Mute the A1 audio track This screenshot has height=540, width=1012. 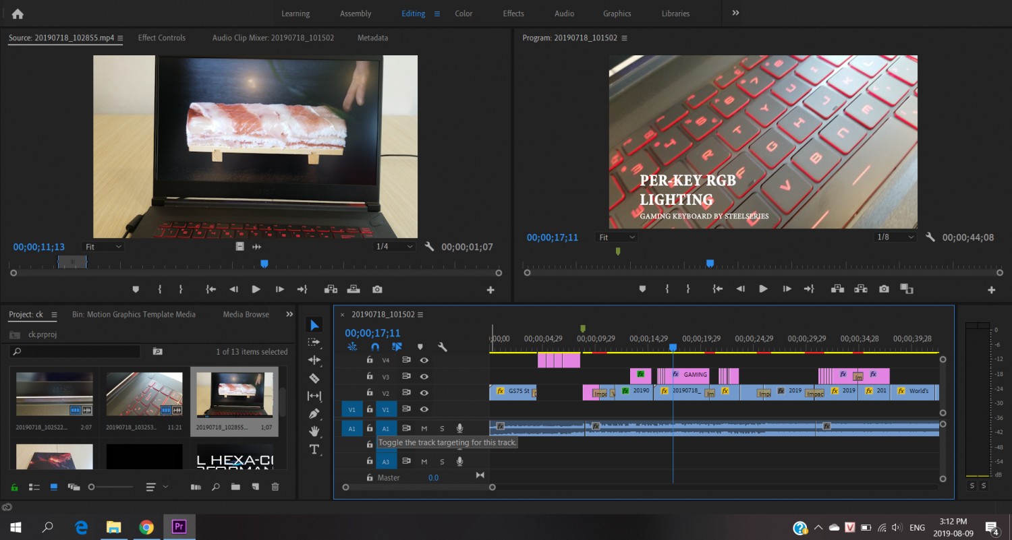424,428
